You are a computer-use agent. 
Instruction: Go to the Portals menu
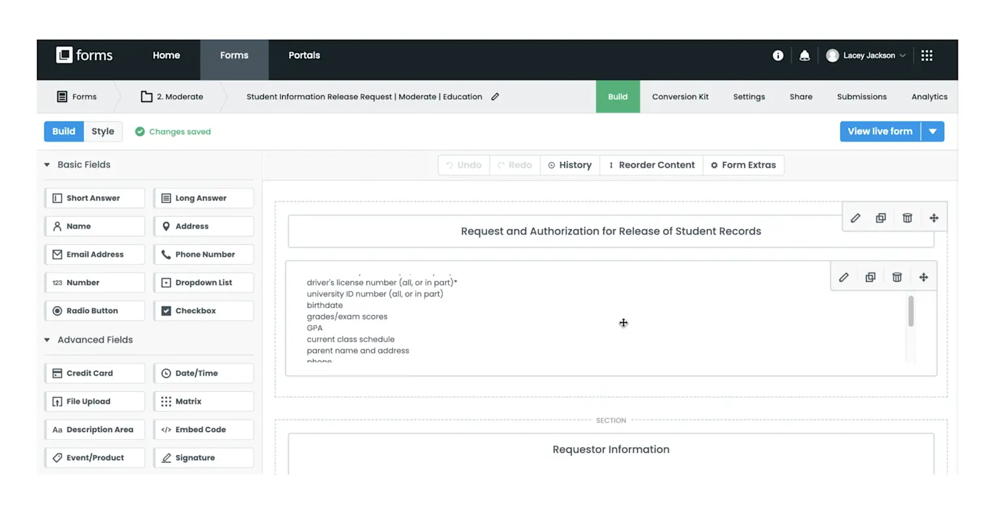(304, 56)
